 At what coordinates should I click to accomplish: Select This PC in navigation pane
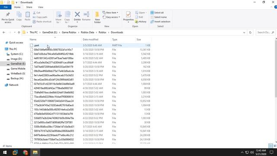tap(11, 49)
